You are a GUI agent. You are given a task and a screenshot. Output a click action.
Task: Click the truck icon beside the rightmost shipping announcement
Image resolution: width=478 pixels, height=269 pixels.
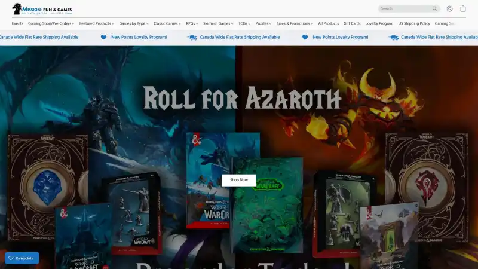(393, 38)
